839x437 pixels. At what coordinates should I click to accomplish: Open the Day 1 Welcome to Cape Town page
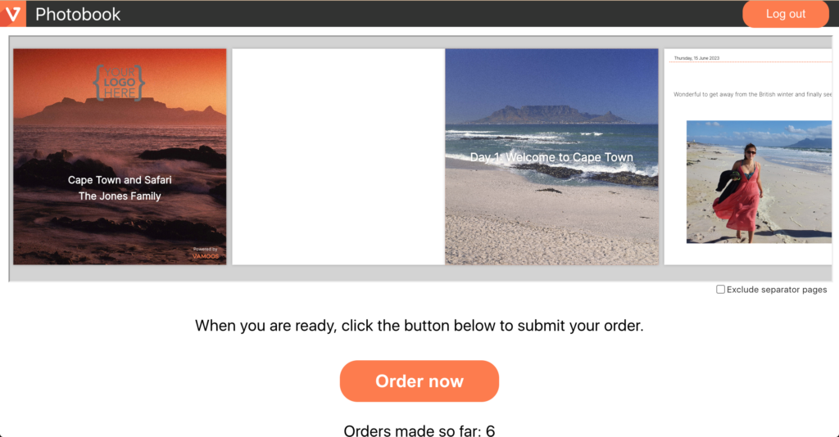click(x=551, y=156)
